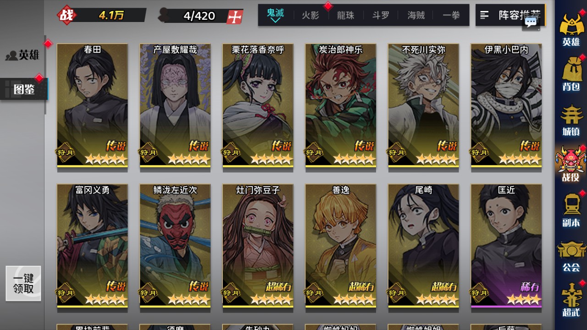The width and height of the screenshot is (587, 330).
Task: Click the red plus icon beside 4/420
Action: click(x=235, y=16)
